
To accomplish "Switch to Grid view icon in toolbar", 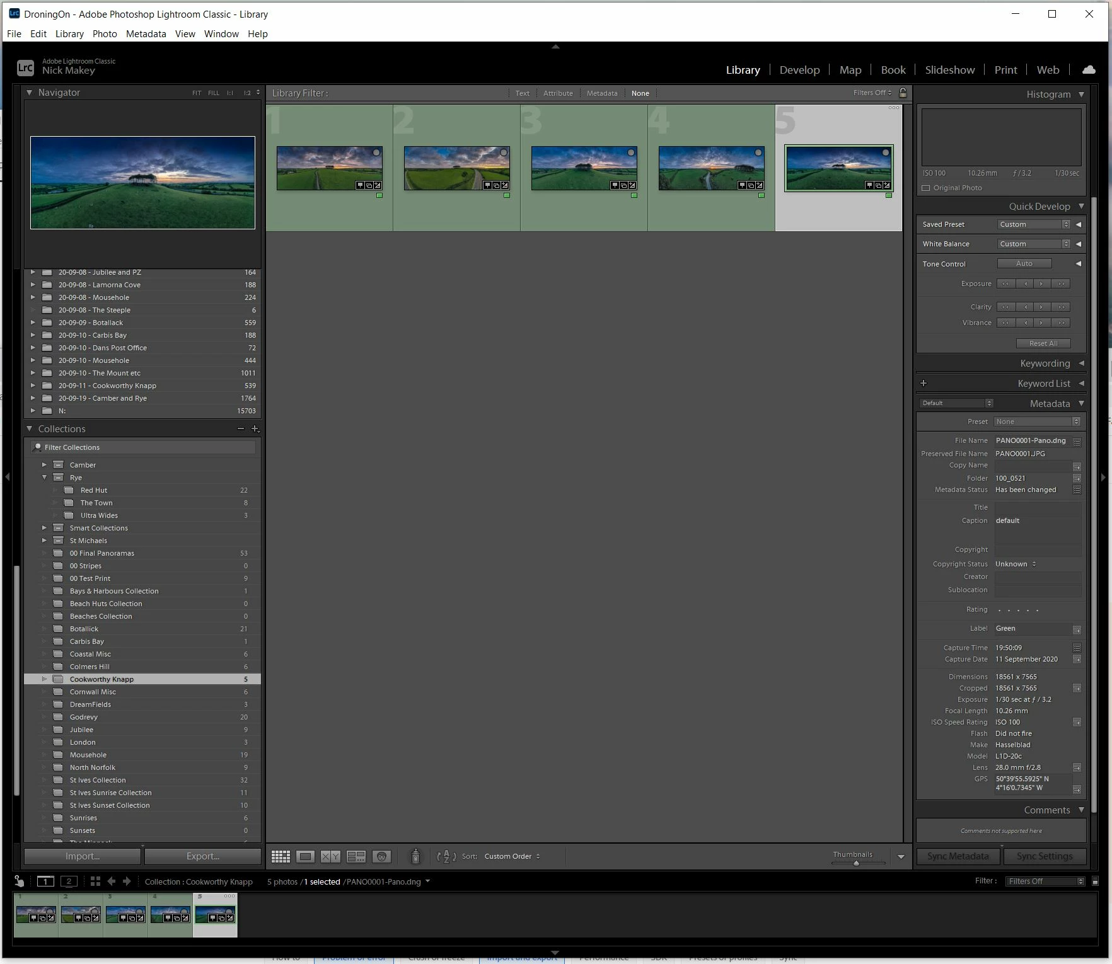I will click(281, 856).
